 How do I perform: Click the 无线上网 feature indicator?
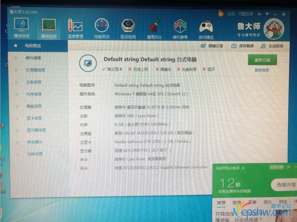coord(138,69)
